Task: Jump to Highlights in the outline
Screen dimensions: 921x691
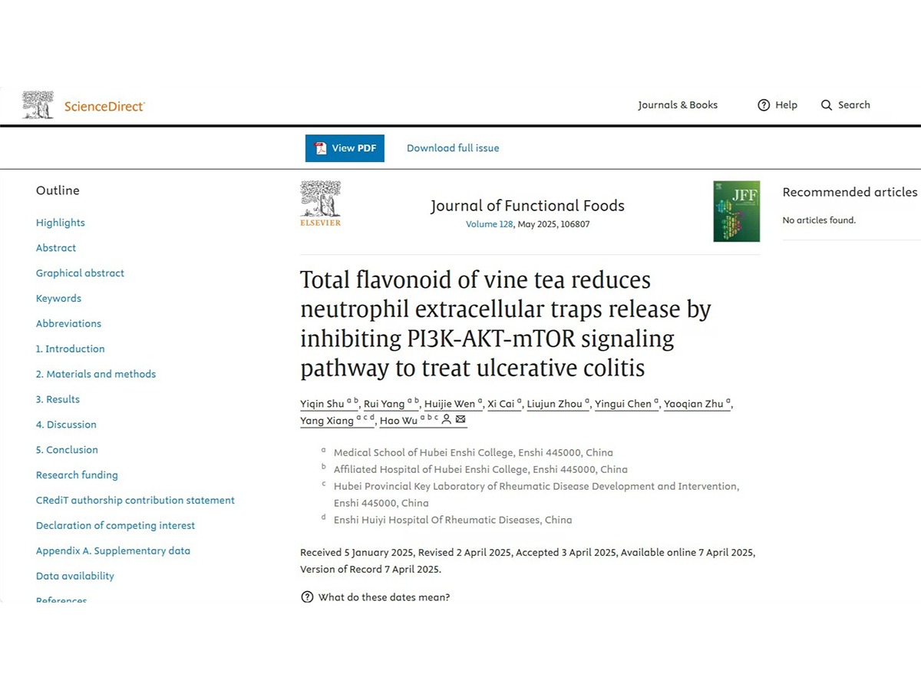Action: [x=61, y=223]
